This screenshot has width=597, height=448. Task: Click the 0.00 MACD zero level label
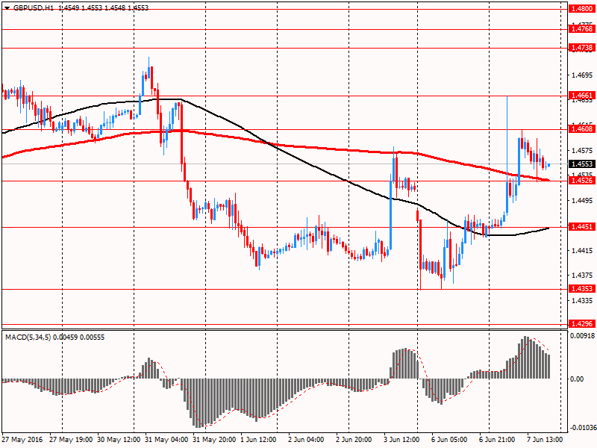[x=577, y=379]
